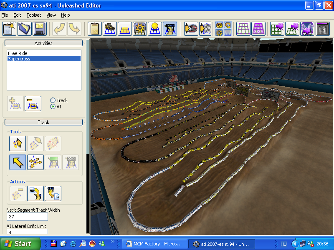This screenshot has height=250, width=334.
Task: Click the remove activity icon with minus sign
Action: point(33,103)
